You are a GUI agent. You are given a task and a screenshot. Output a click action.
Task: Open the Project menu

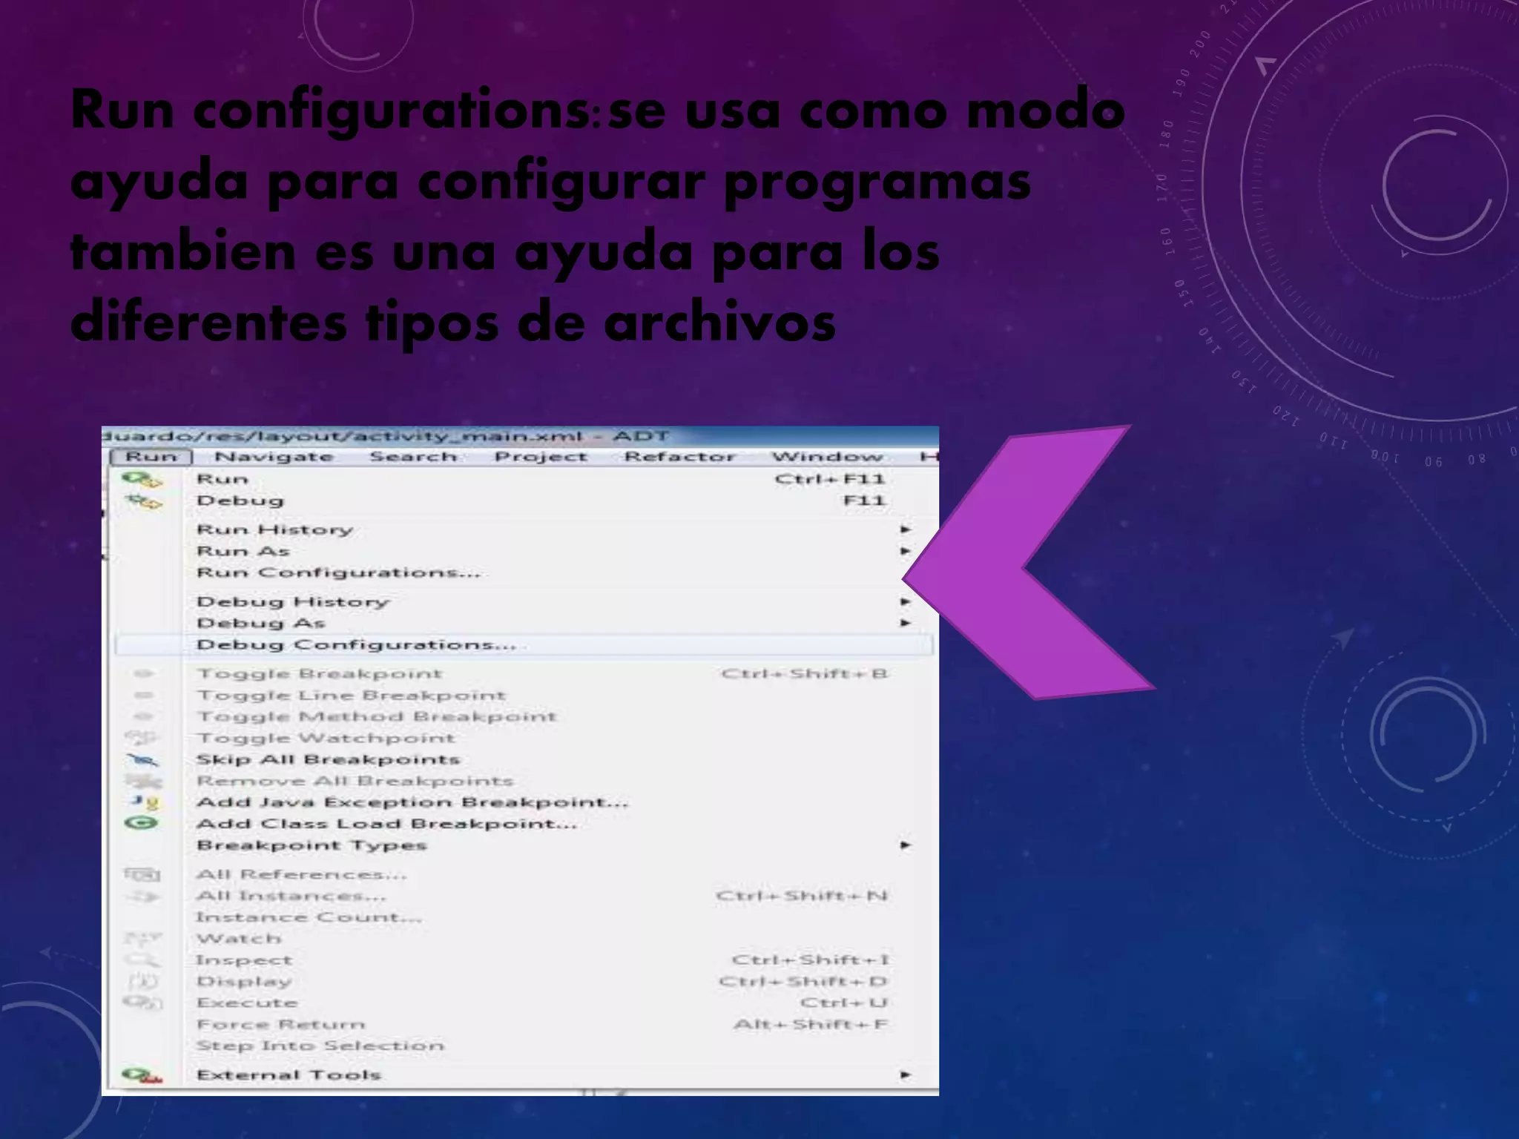[541, 457]
